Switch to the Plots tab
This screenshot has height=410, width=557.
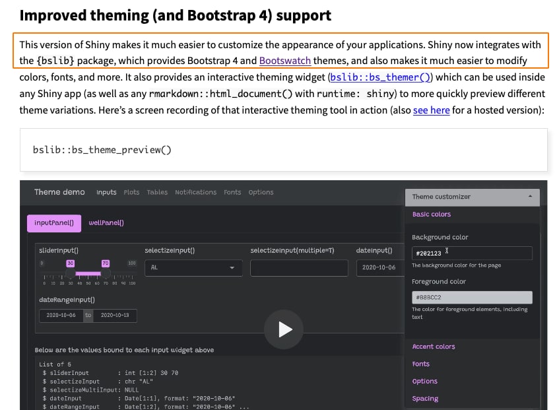tap(131, 192)
